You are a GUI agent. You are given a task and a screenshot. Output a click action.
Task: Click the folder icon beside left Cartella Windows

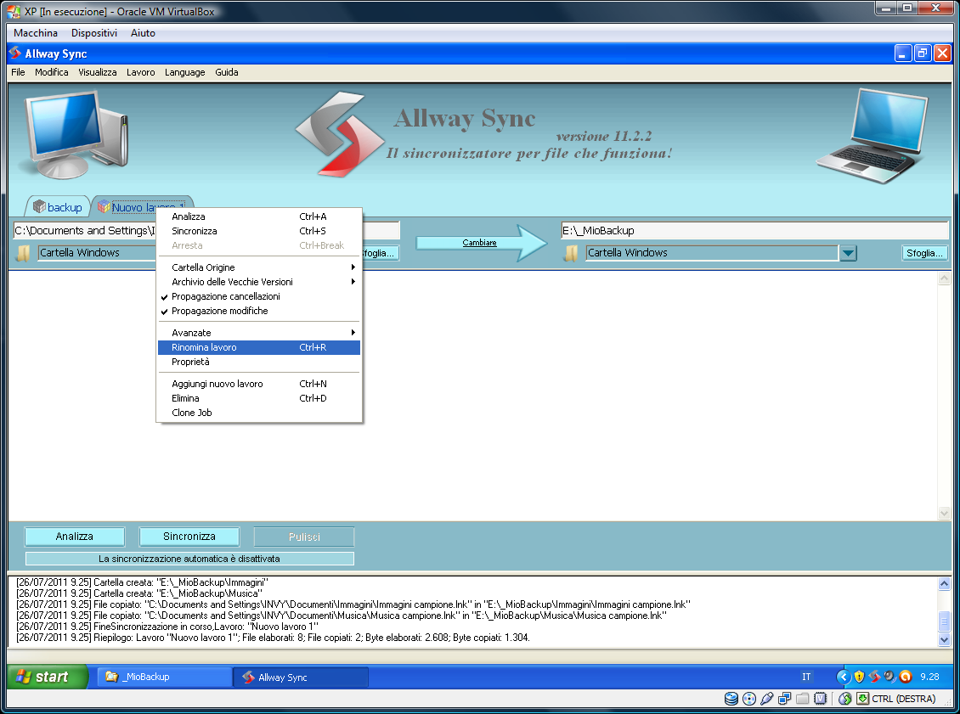(x=23, y=253)
